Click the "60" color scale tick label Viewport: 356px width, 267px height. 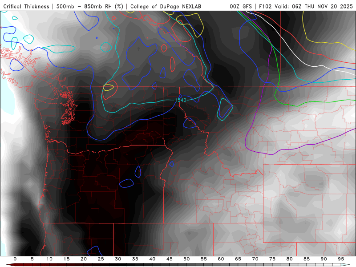(221, 259)
